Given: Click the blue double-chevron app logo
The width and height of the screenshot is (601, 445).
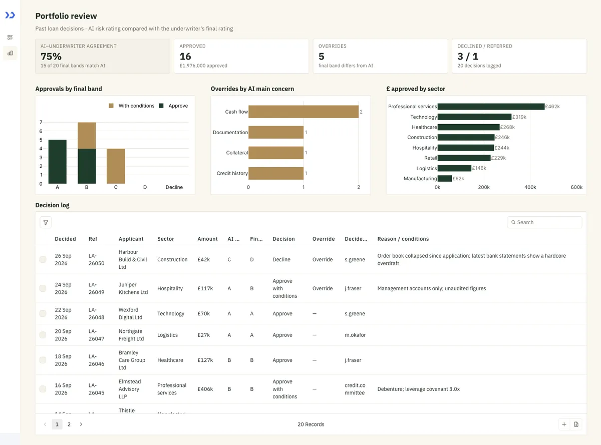Looking at the screenshot, I should [10, 16].
